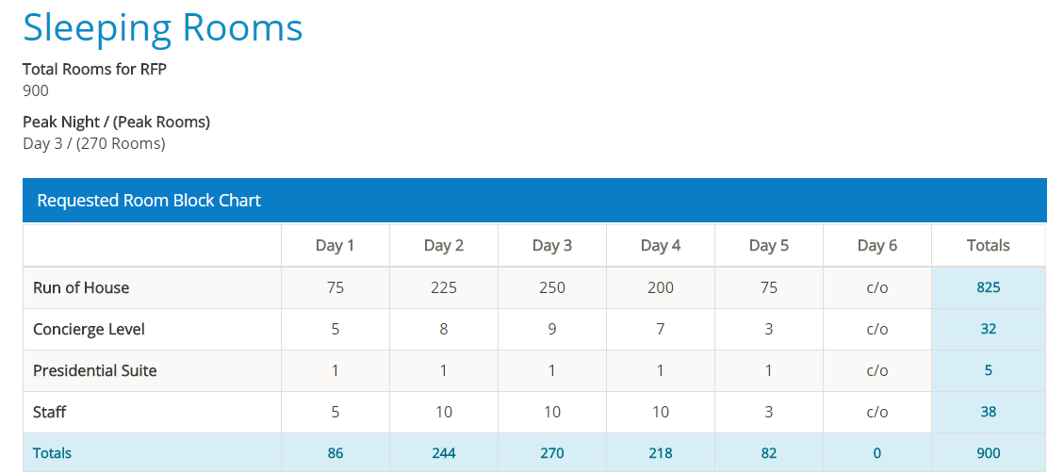Select Run of House Day 3 value 250
Viewport: 1048px width, 473px height.
(x=551, y=287)
